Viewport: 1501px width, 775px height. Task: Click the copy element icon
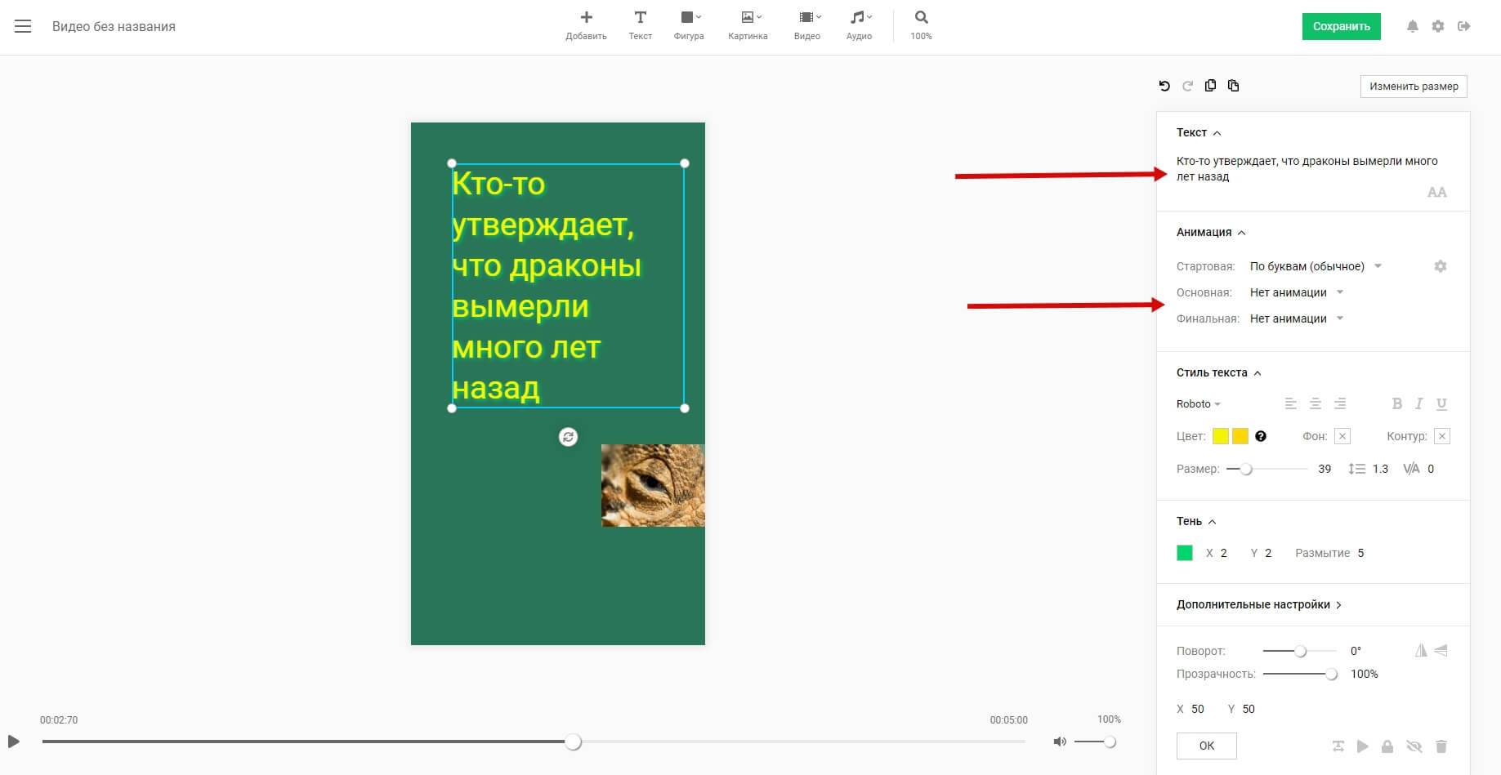pyautogui.click(x=1210, y=86)
